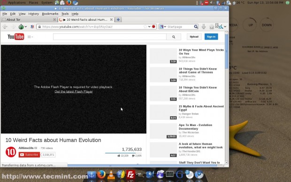The height and width of the screenshot is (182, 291).
Task: Launch GIMP from the dock
Action: click(x=140, y=175)
